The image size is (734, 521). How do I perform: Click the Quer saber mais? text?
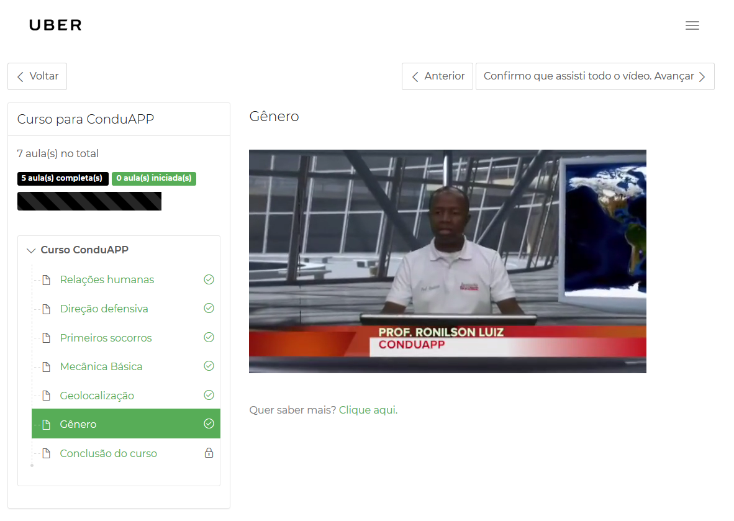click(x=292, y=410)
